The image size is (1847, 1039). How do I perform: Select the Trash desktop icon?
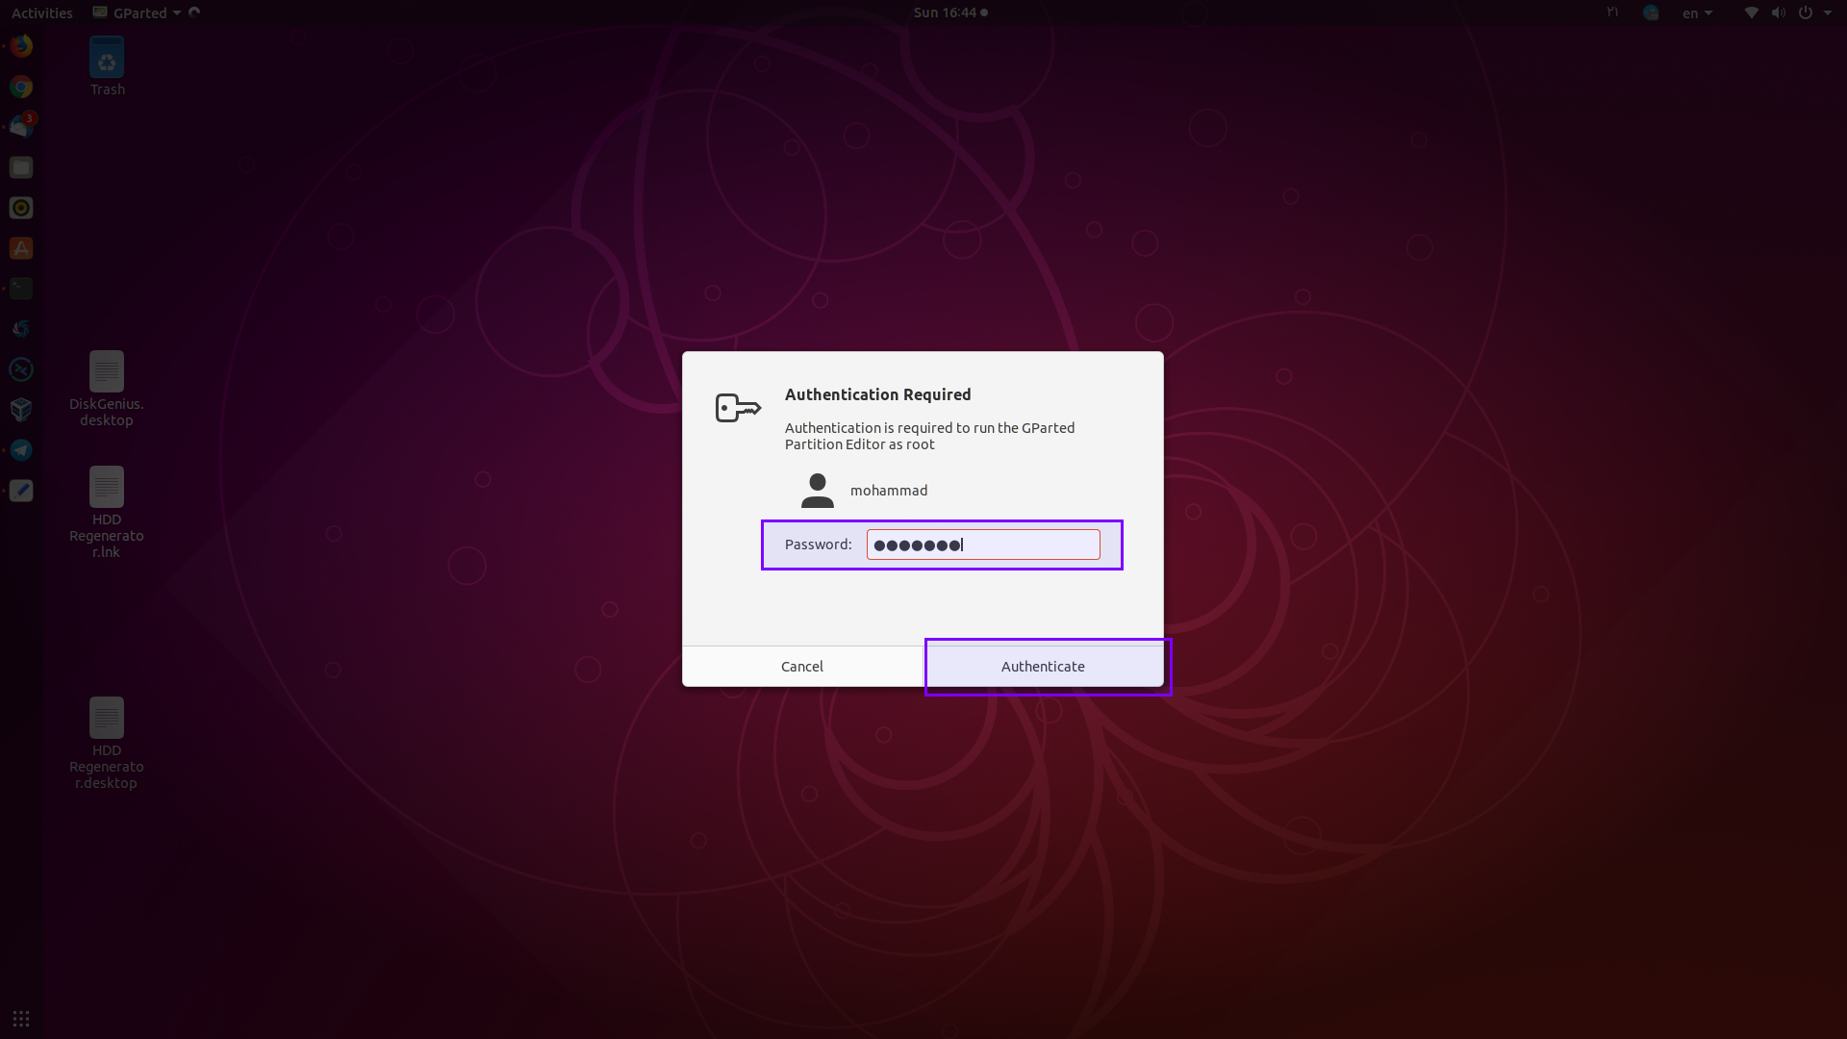[x=107, y=65]
